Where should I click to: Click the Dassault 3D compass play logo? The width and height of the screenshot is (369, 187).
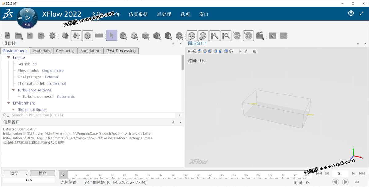(x=27, y=18)
